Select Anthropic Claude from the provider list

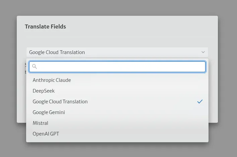[117, 80]
